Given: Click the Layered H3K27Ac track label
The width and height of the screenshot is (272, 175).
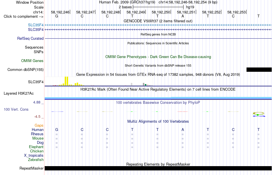Looking at the screenshot, I should click(19, 94).
